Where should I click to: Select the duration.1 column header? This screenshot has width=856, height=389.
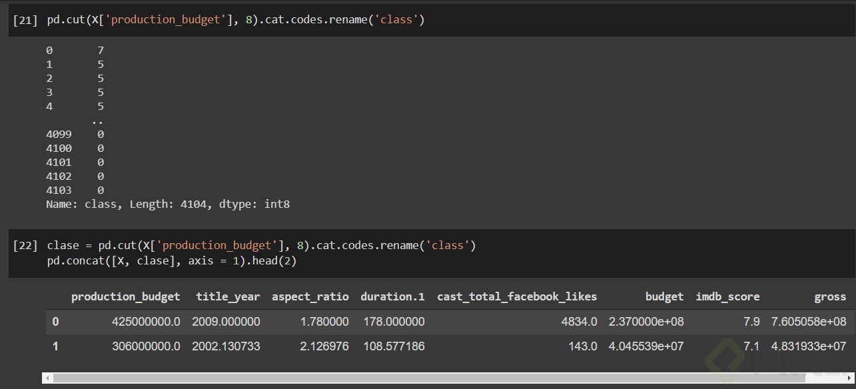click(392, 297)
